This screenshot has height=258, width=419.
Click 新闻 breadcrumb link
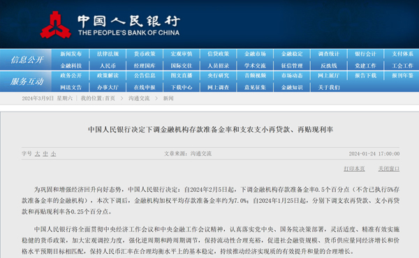tap(168, 98)
